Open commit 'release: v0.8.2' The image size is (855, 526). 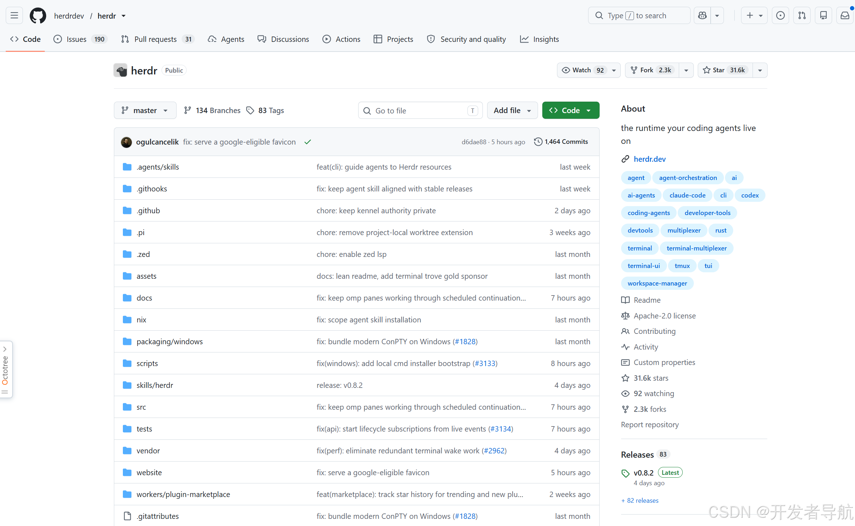coord(340,385)
